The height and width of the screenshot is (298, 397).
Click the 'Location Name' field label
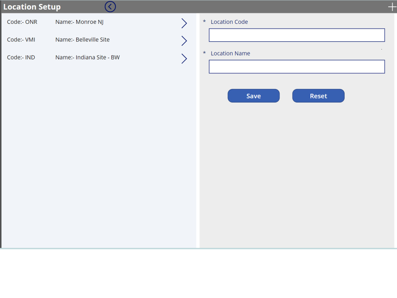click(230, 54)
